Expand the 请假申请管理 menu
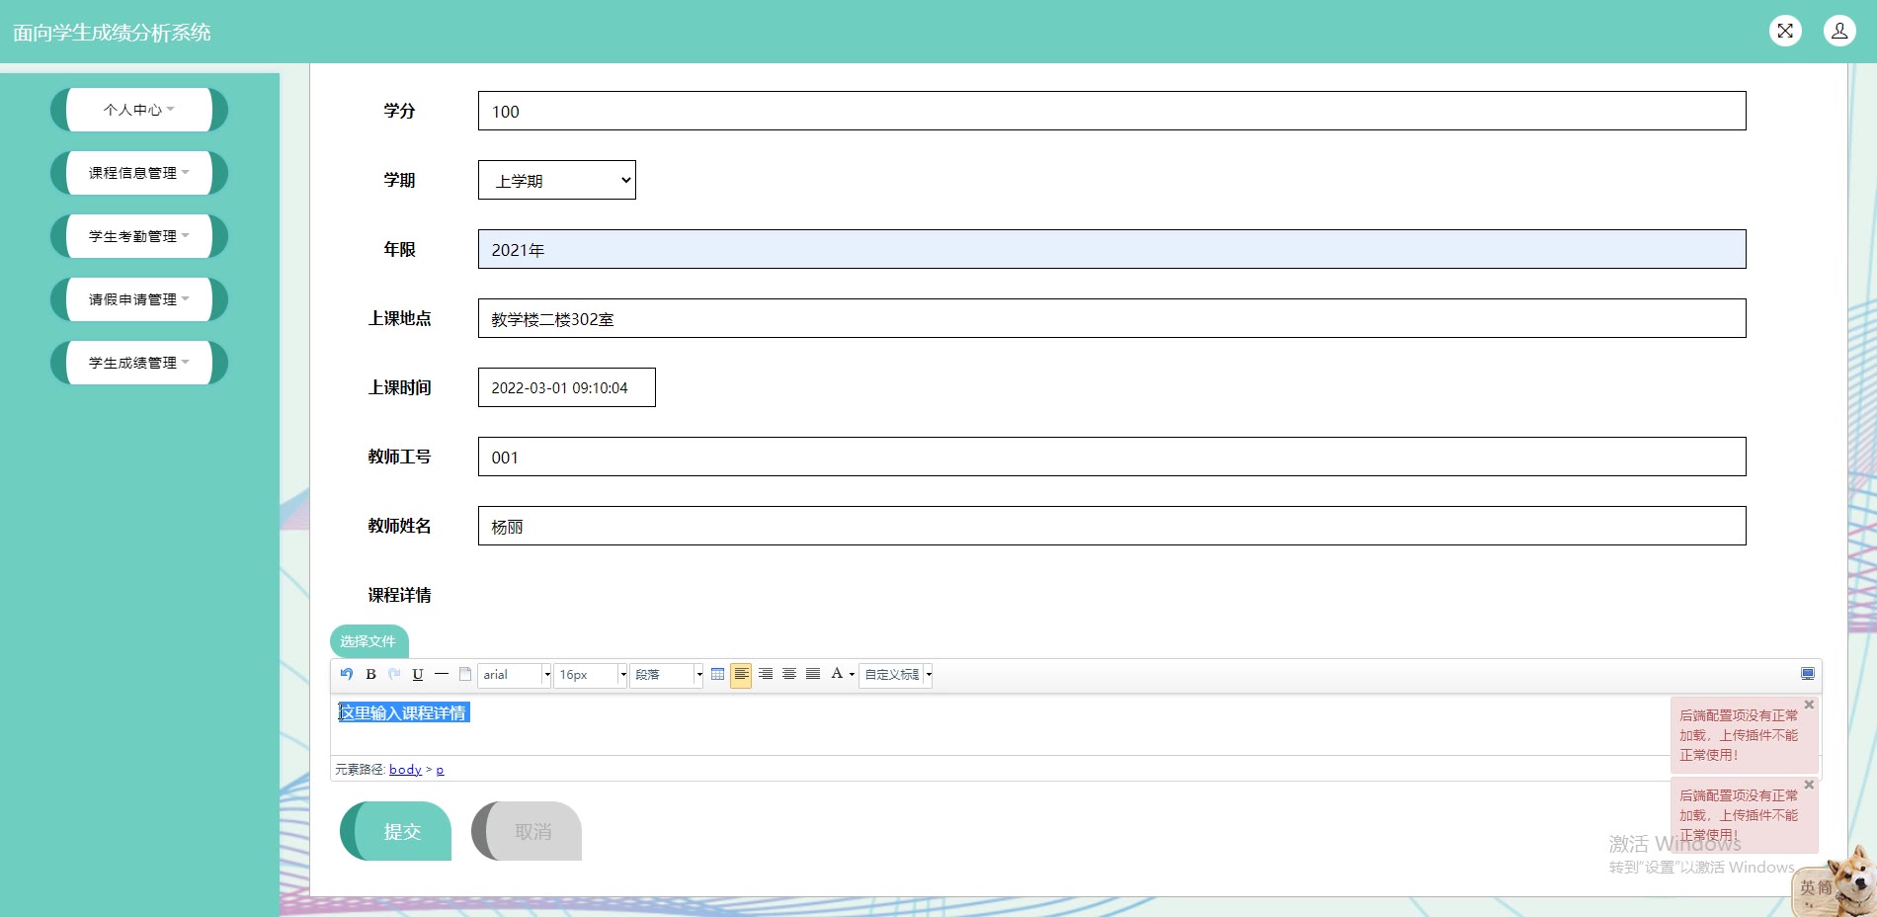This screenshot has width=1877, height=917. point(139,299)
